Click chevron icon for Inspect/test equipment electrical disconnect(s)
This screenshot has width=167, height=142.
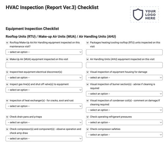(7, 72)
